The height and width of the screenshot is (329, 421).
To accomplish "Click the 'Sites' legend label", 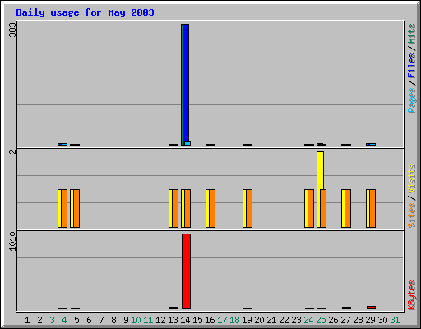I will coord(411,215).
